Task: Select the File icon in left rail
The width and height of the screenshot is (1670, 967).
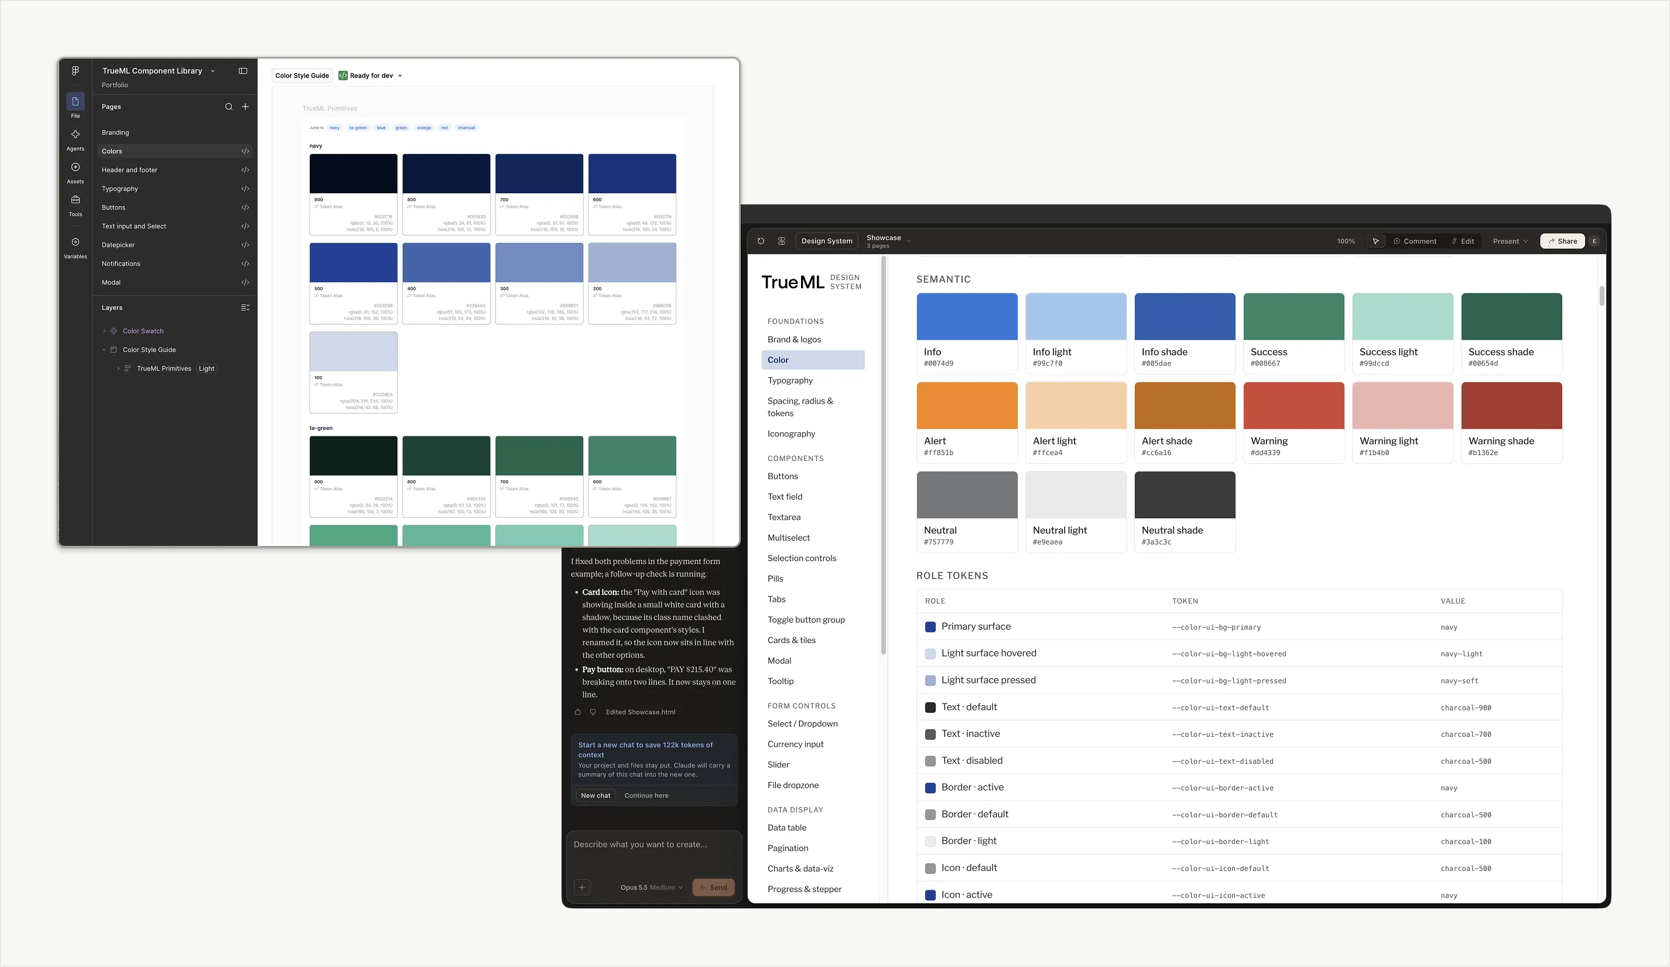Action: (76, 101)
